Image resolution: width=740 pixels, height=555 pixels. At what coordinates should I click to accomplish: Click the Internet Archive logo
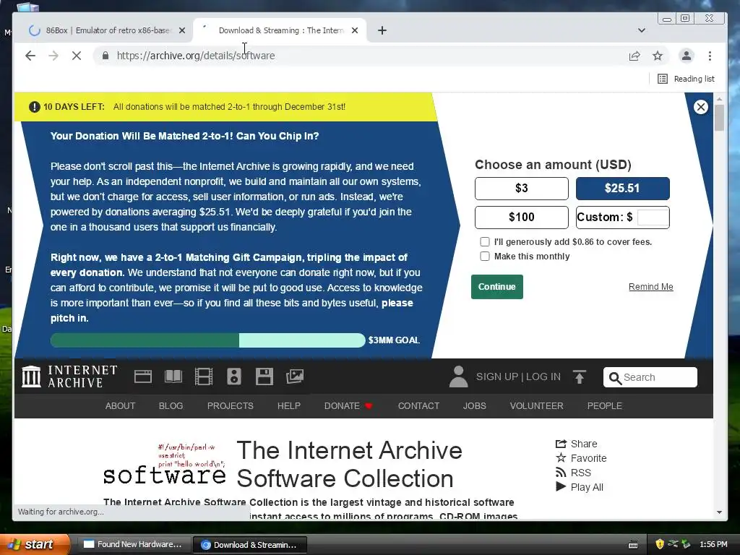(69, 377)
